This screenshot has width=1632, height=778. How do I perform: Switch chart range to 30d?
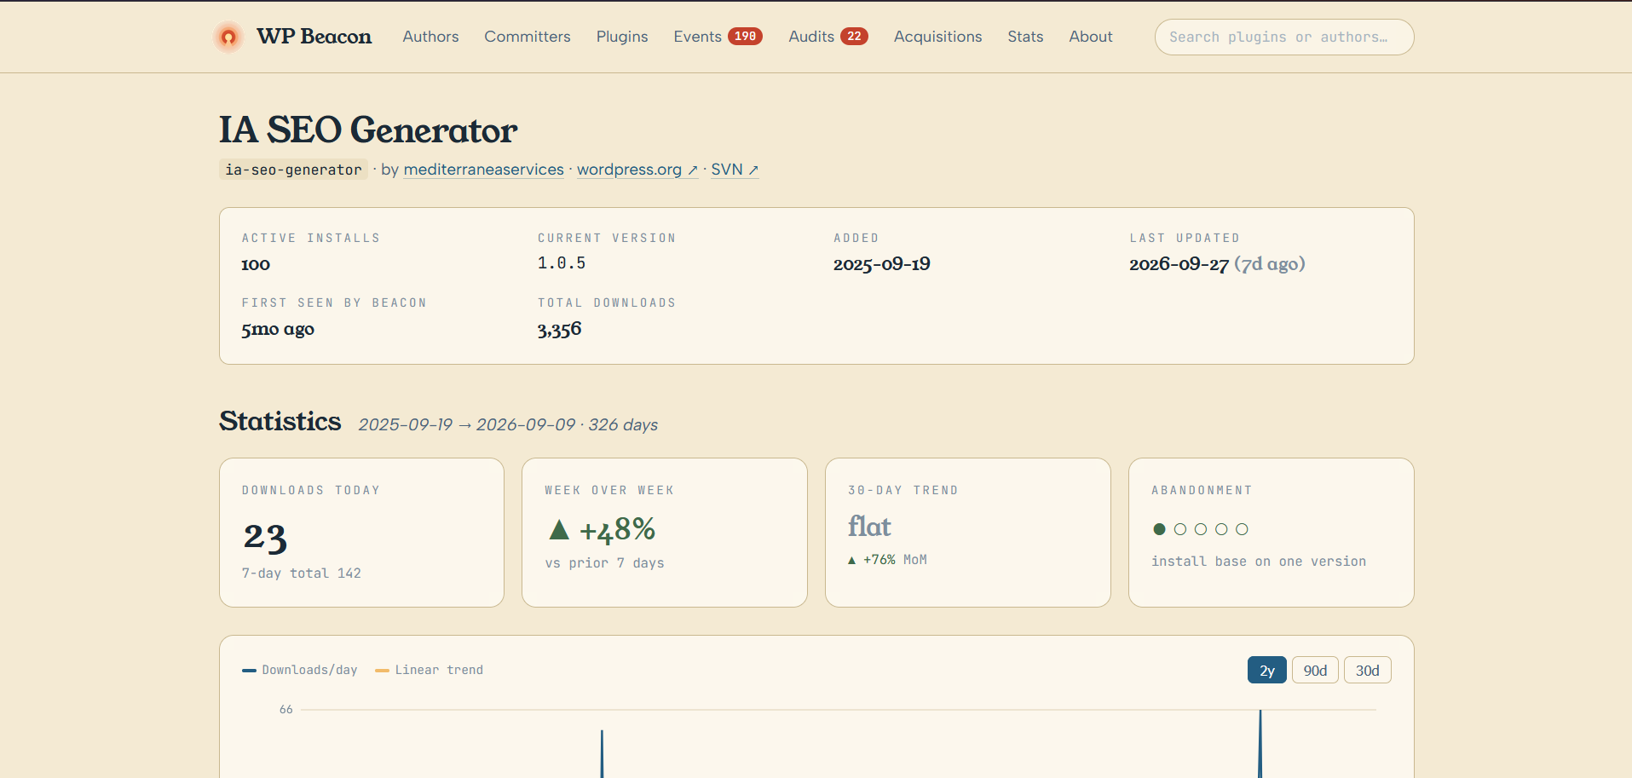pyautogui.click(x=1367, y=670)
